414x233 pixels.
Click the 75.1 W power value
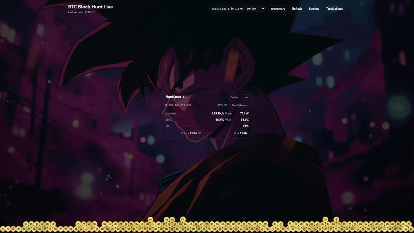(245, 114)
